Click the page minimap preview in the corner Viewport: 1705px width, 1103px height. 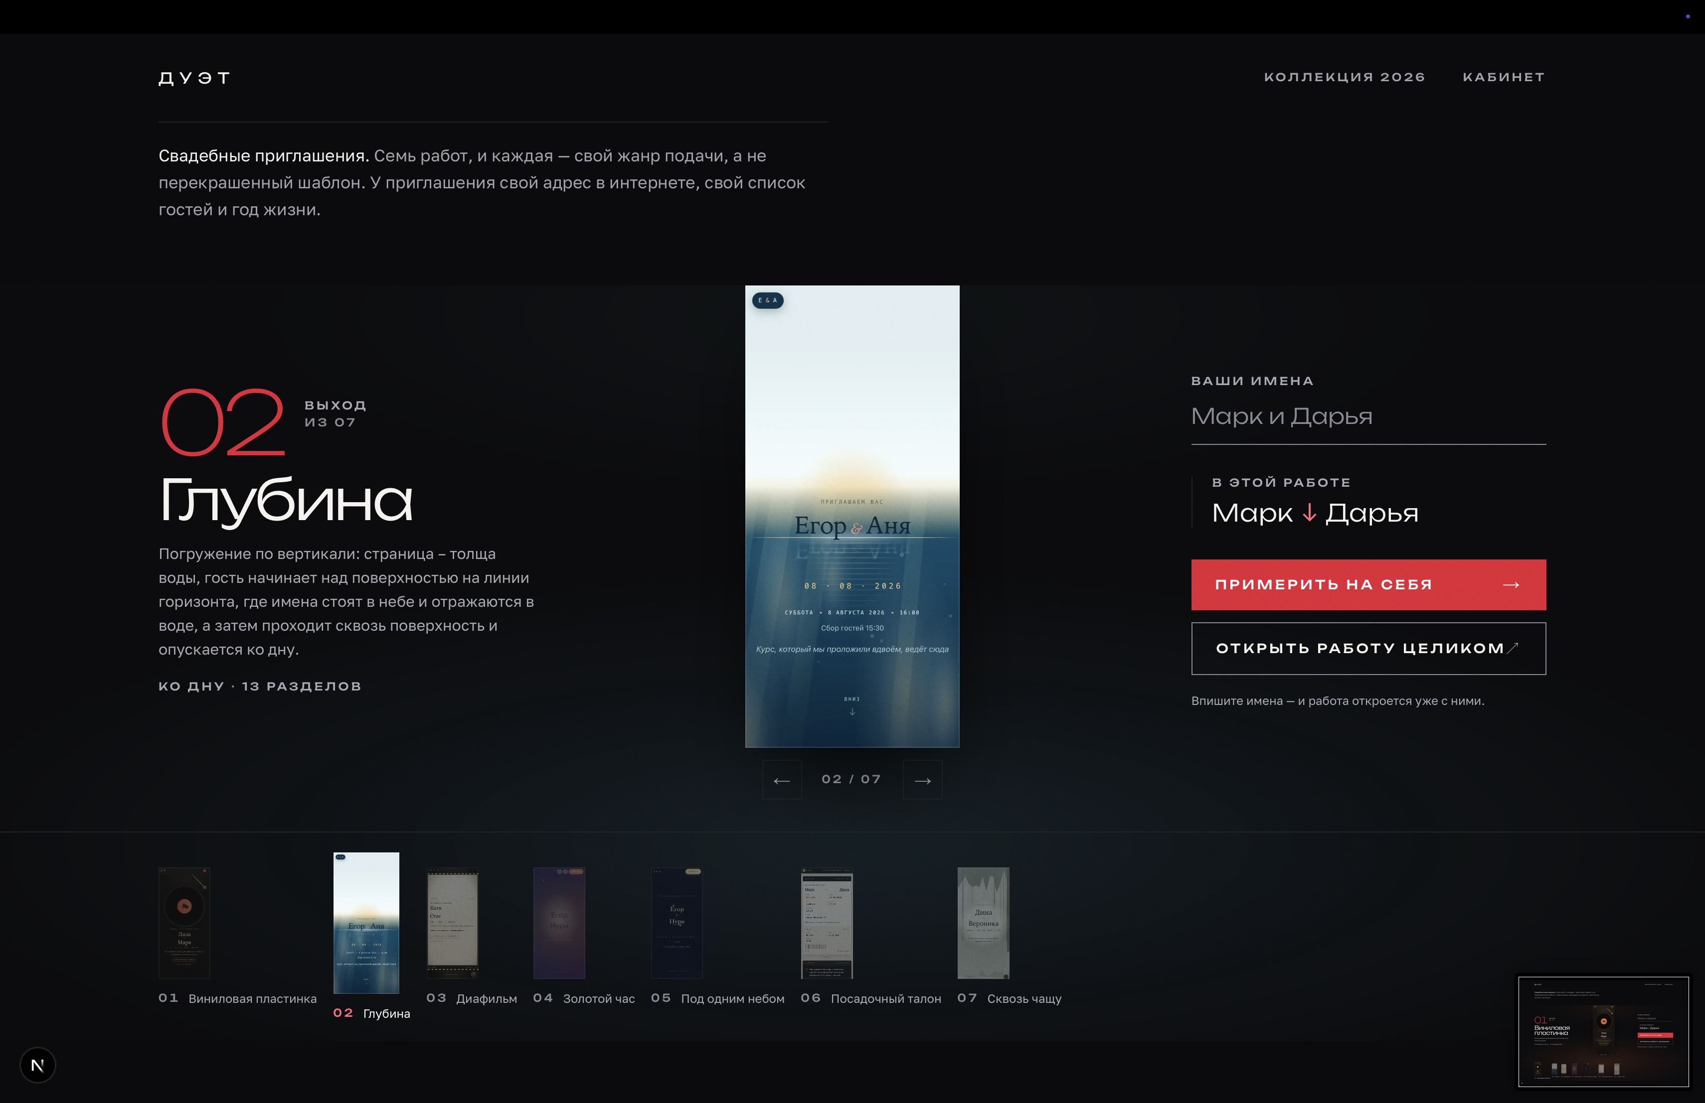pyautogui.click(x=1603, y=1031)
